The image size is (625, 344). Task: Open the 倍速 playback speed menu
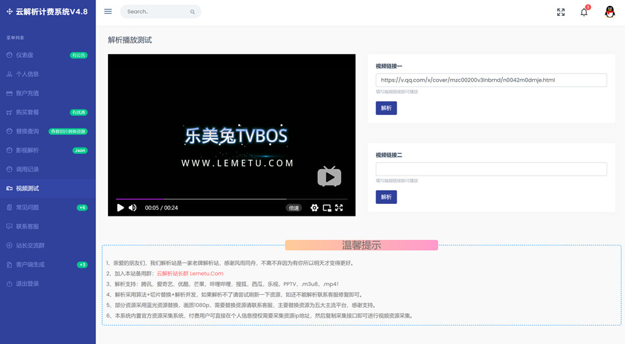pyautogui.click(x=294, y=208)
